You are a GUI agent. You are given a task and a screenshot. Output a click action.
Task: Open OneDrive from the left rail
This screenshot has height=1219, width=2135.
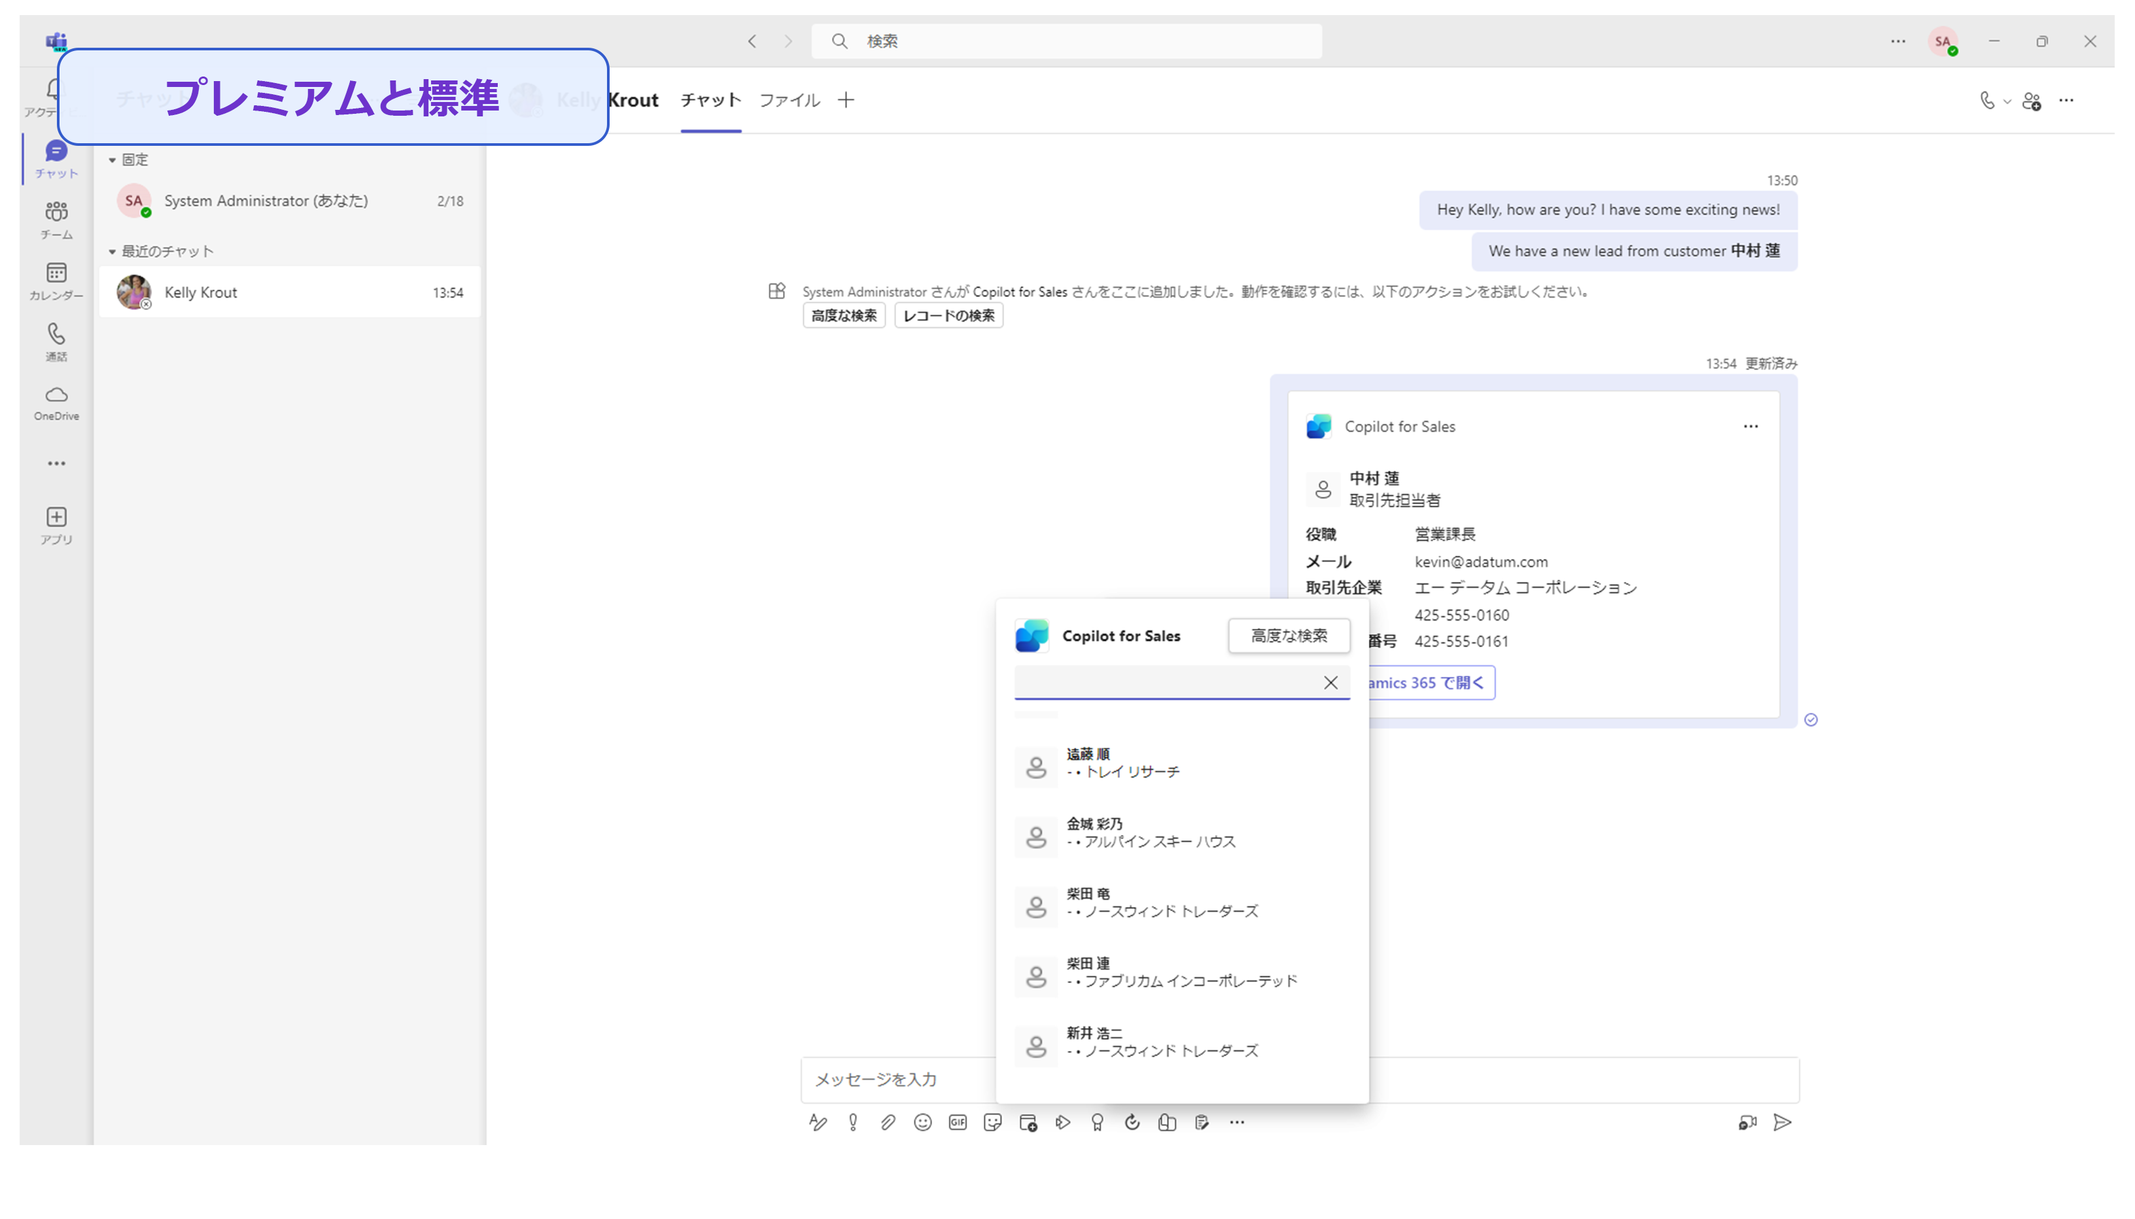click(x=56, y=403)
